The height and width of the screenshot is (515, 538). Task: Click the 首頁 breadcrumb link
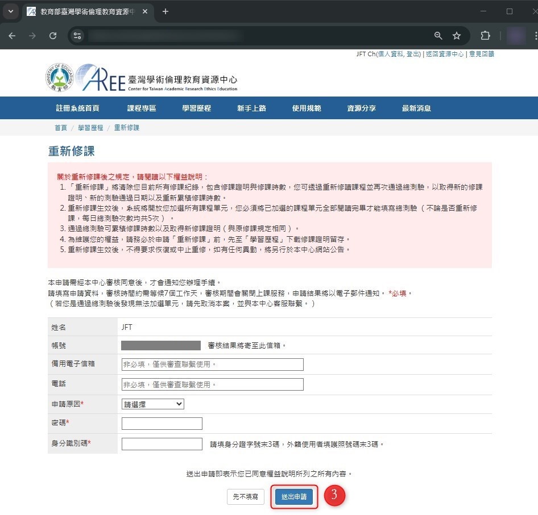point(61,128)
